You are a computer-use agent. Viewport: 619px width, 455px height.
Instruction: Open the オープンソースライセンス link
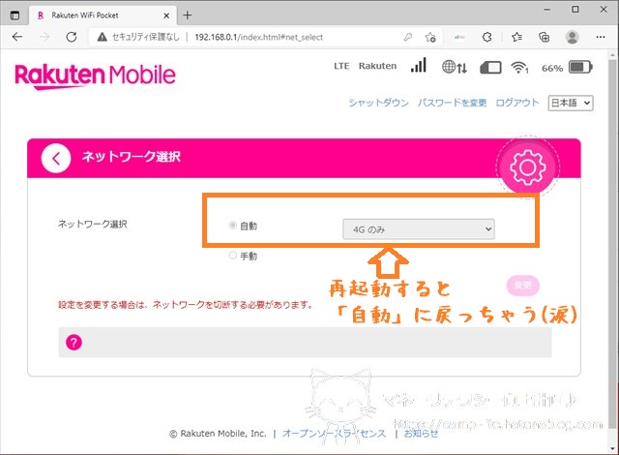coord(334,434)
